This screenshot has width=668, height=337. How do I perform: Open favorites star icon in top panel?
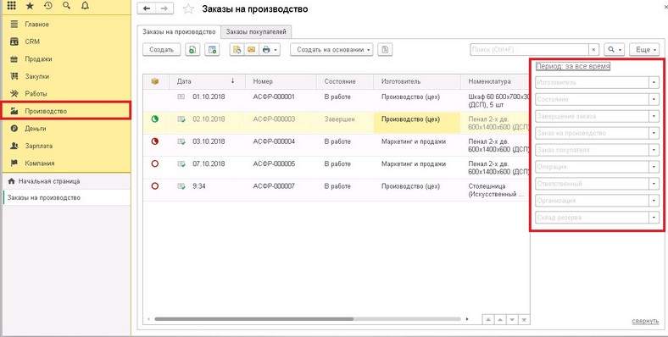(x=30, y=6)
